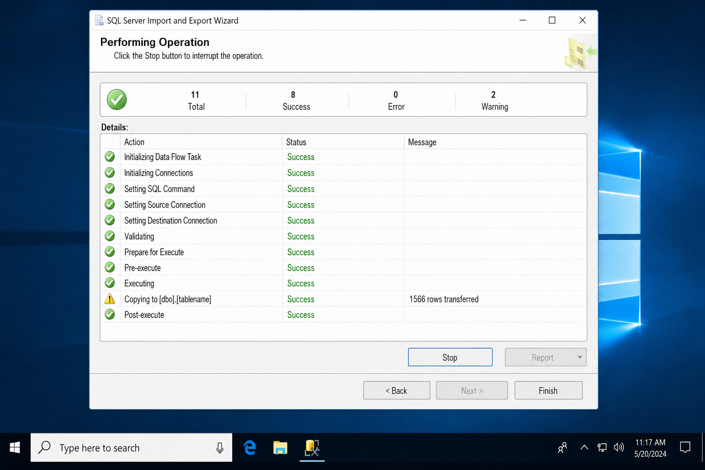Click the success icon beside Initializing Connections
Screen dimensions: 705x470
pos(110,173)
